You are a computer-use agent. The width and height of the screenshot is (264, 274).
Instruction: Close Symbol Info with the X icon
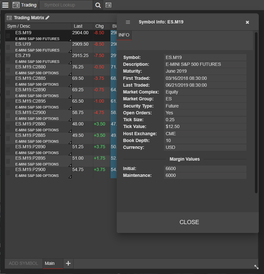click(x=247, y=22)
